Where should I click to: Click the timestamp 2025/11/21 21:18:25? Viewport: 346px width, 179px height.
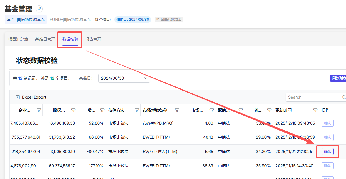[294, 152]
